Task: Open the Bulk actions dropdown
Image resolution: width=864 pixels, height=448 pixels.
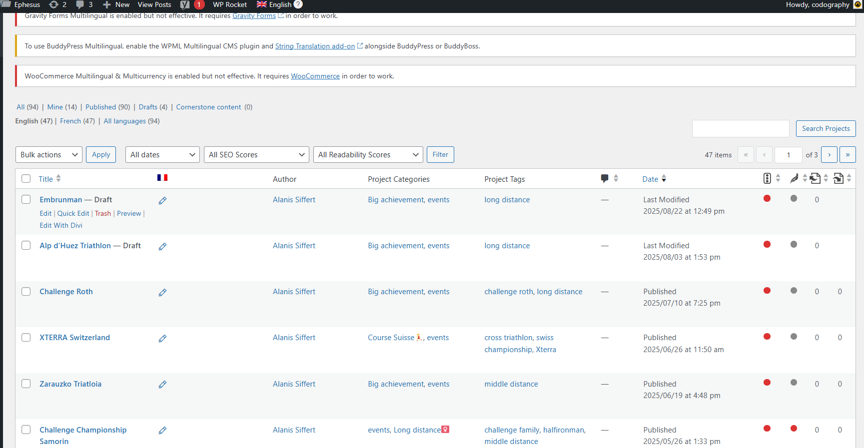Action: pyautogui.click(x=49, y=155)
